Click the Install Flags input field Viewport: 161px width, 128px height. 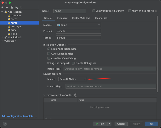110,69
